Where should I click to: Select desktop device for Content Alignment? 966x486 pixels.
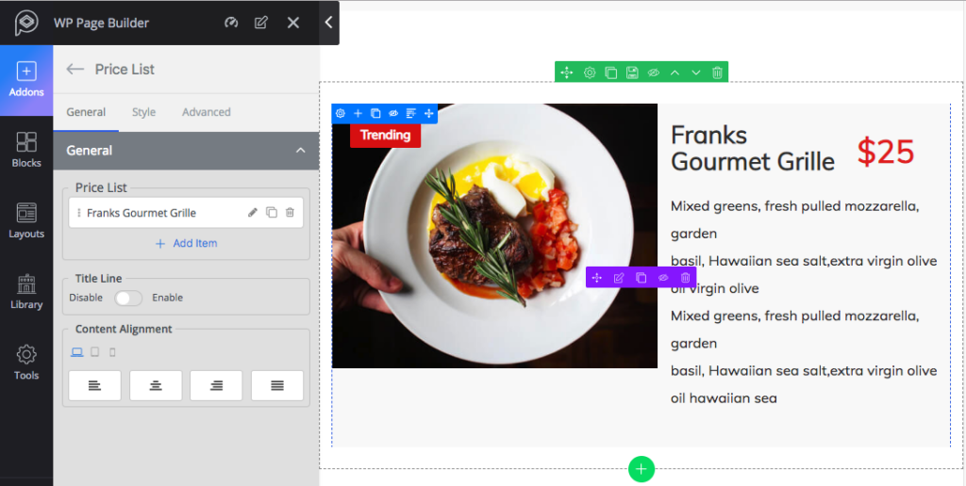[x=77, y=352]
